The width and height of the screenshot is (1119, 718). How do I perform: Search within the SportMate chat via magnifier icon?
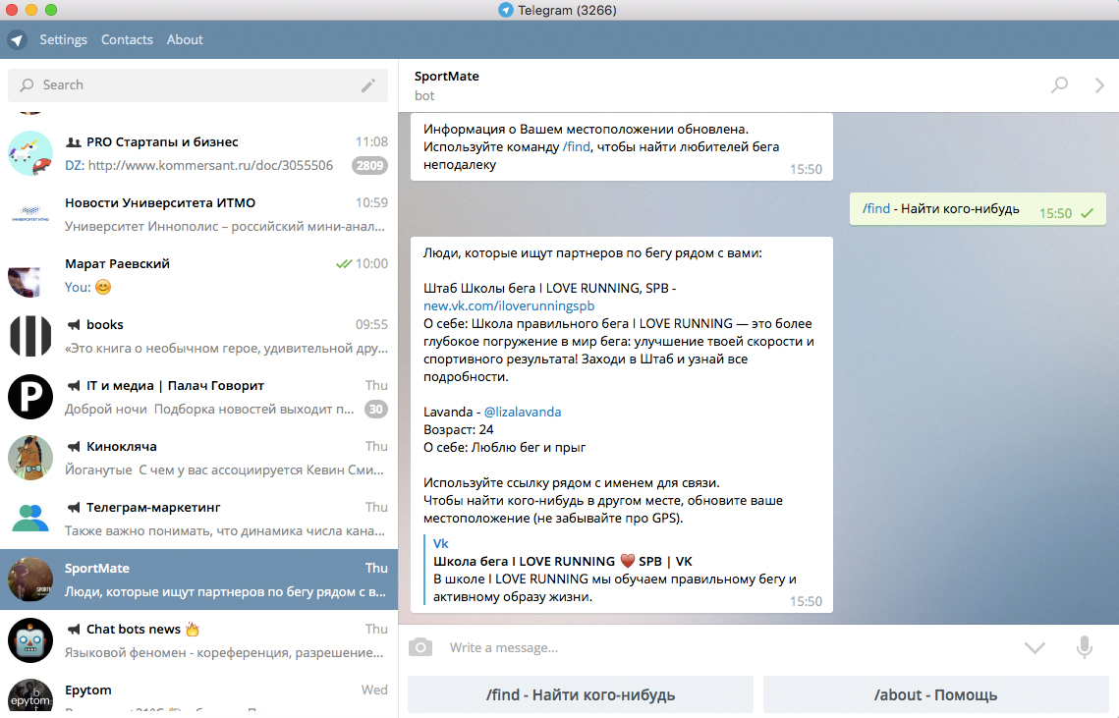(x=1059, y=85)
